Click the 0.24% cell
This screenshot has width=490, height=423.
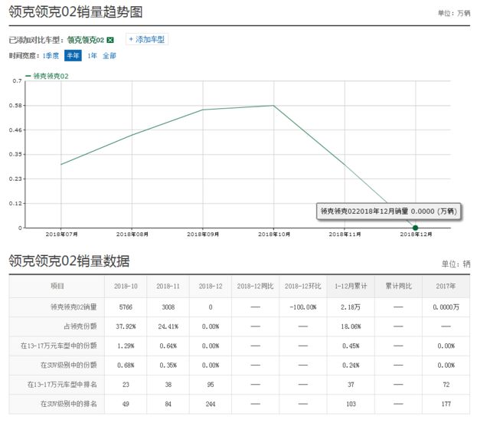point(351,366)
